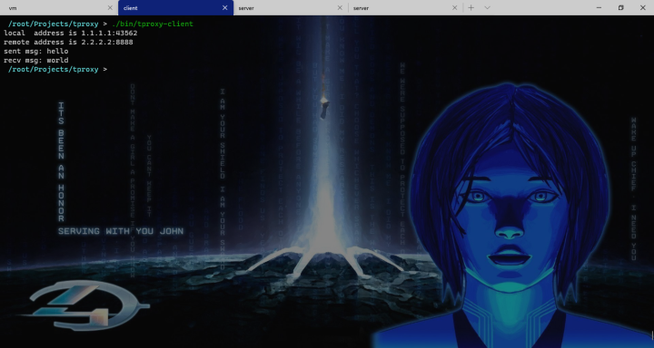Close the client tab

coord(225,8)
